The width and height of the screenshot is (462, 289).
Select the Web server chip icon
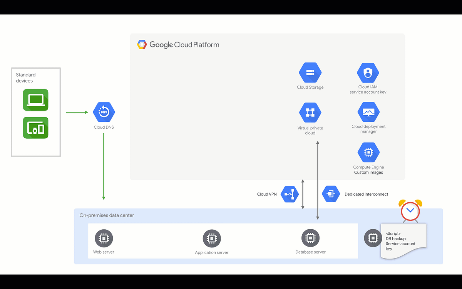tap(104, 238)
